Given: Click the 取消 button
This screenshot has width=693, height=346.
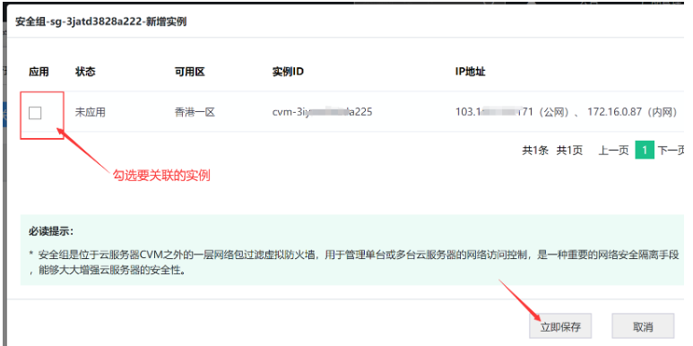Looking at the screenshot, I should (643, 326).
